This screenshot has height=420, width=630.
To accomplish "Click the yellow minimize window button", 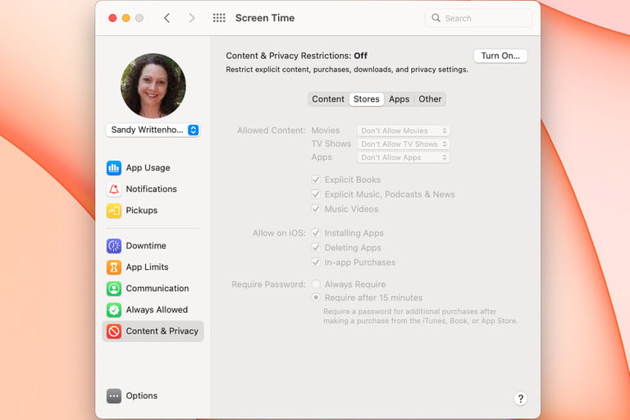I will point(126,18).
